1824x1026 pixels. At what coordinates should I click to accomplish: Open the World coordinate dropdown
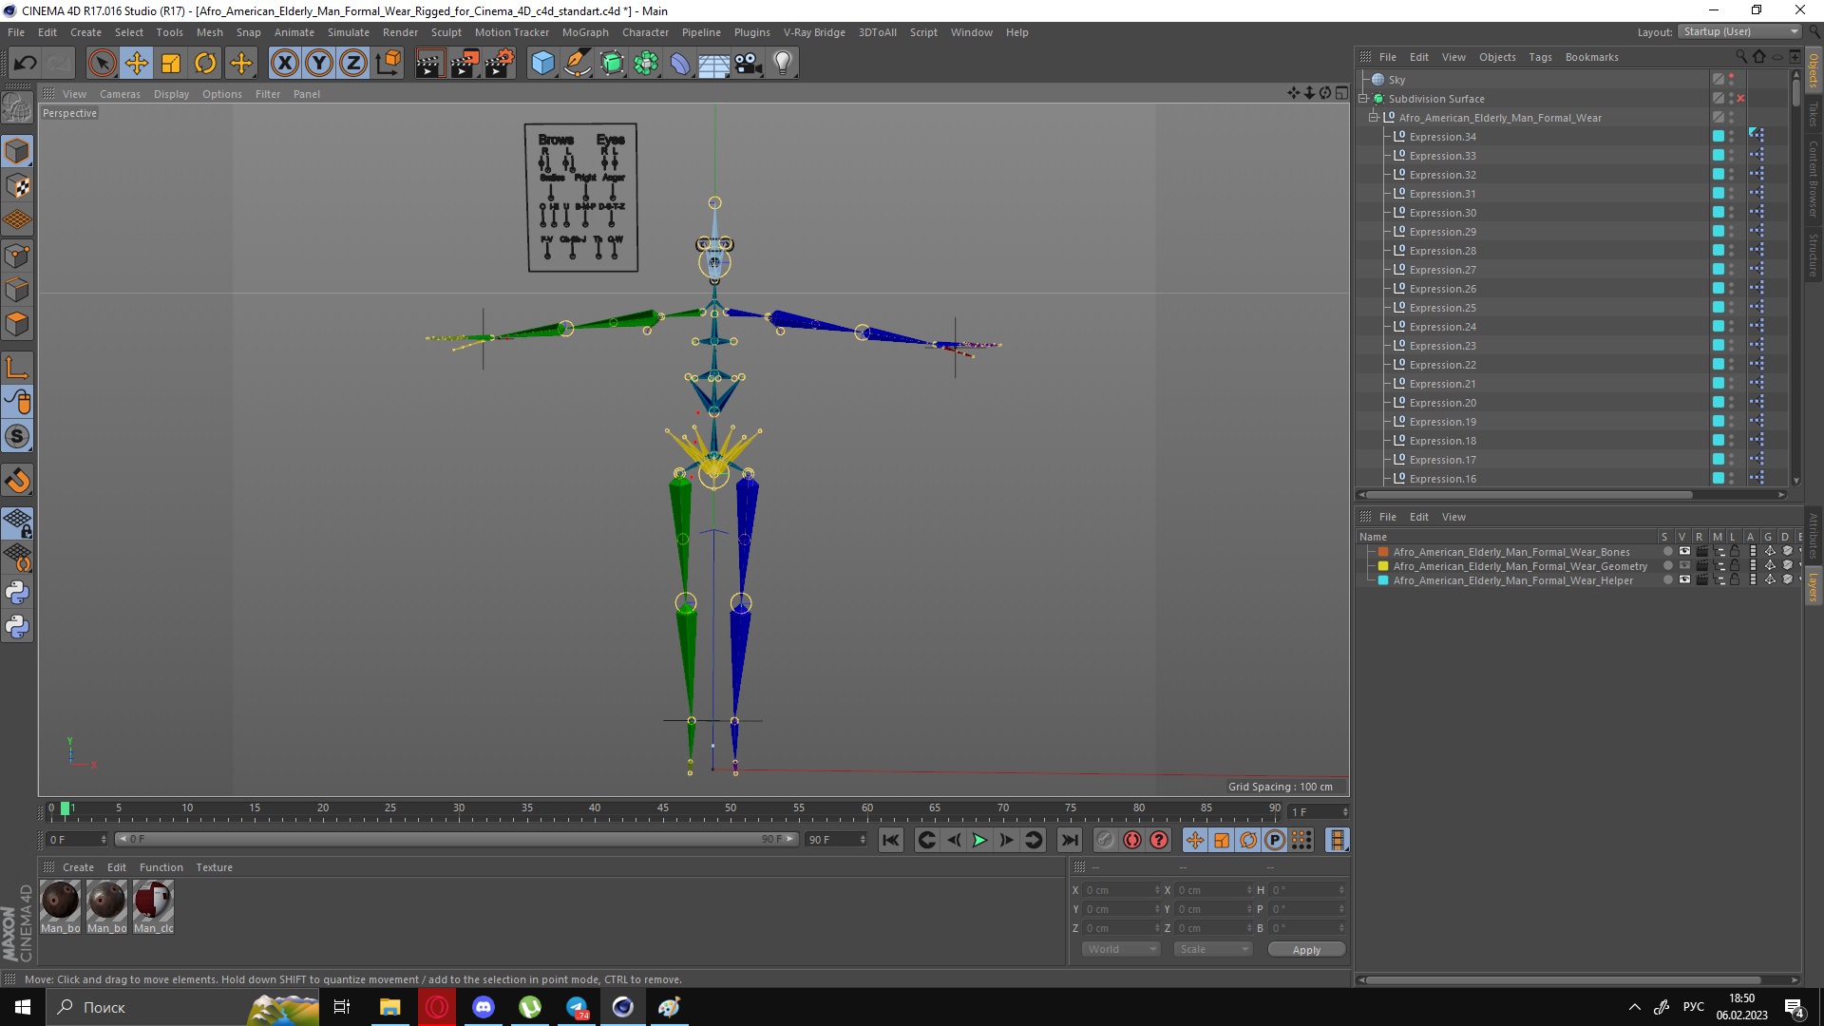click(1122, 949)
